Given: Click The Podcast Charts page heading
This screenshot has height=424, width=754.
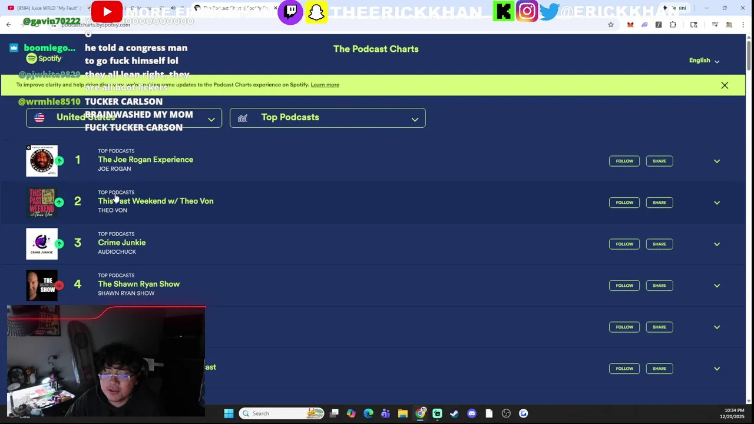Looking at the screenshot, I should pos(376,49).
